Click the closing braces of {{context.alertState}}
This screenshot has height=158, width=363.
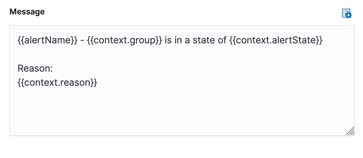(x=319, y=41)
